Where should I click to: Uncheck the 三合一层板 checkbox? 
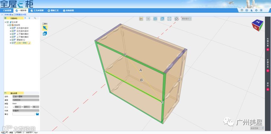[x=13, y=43]
